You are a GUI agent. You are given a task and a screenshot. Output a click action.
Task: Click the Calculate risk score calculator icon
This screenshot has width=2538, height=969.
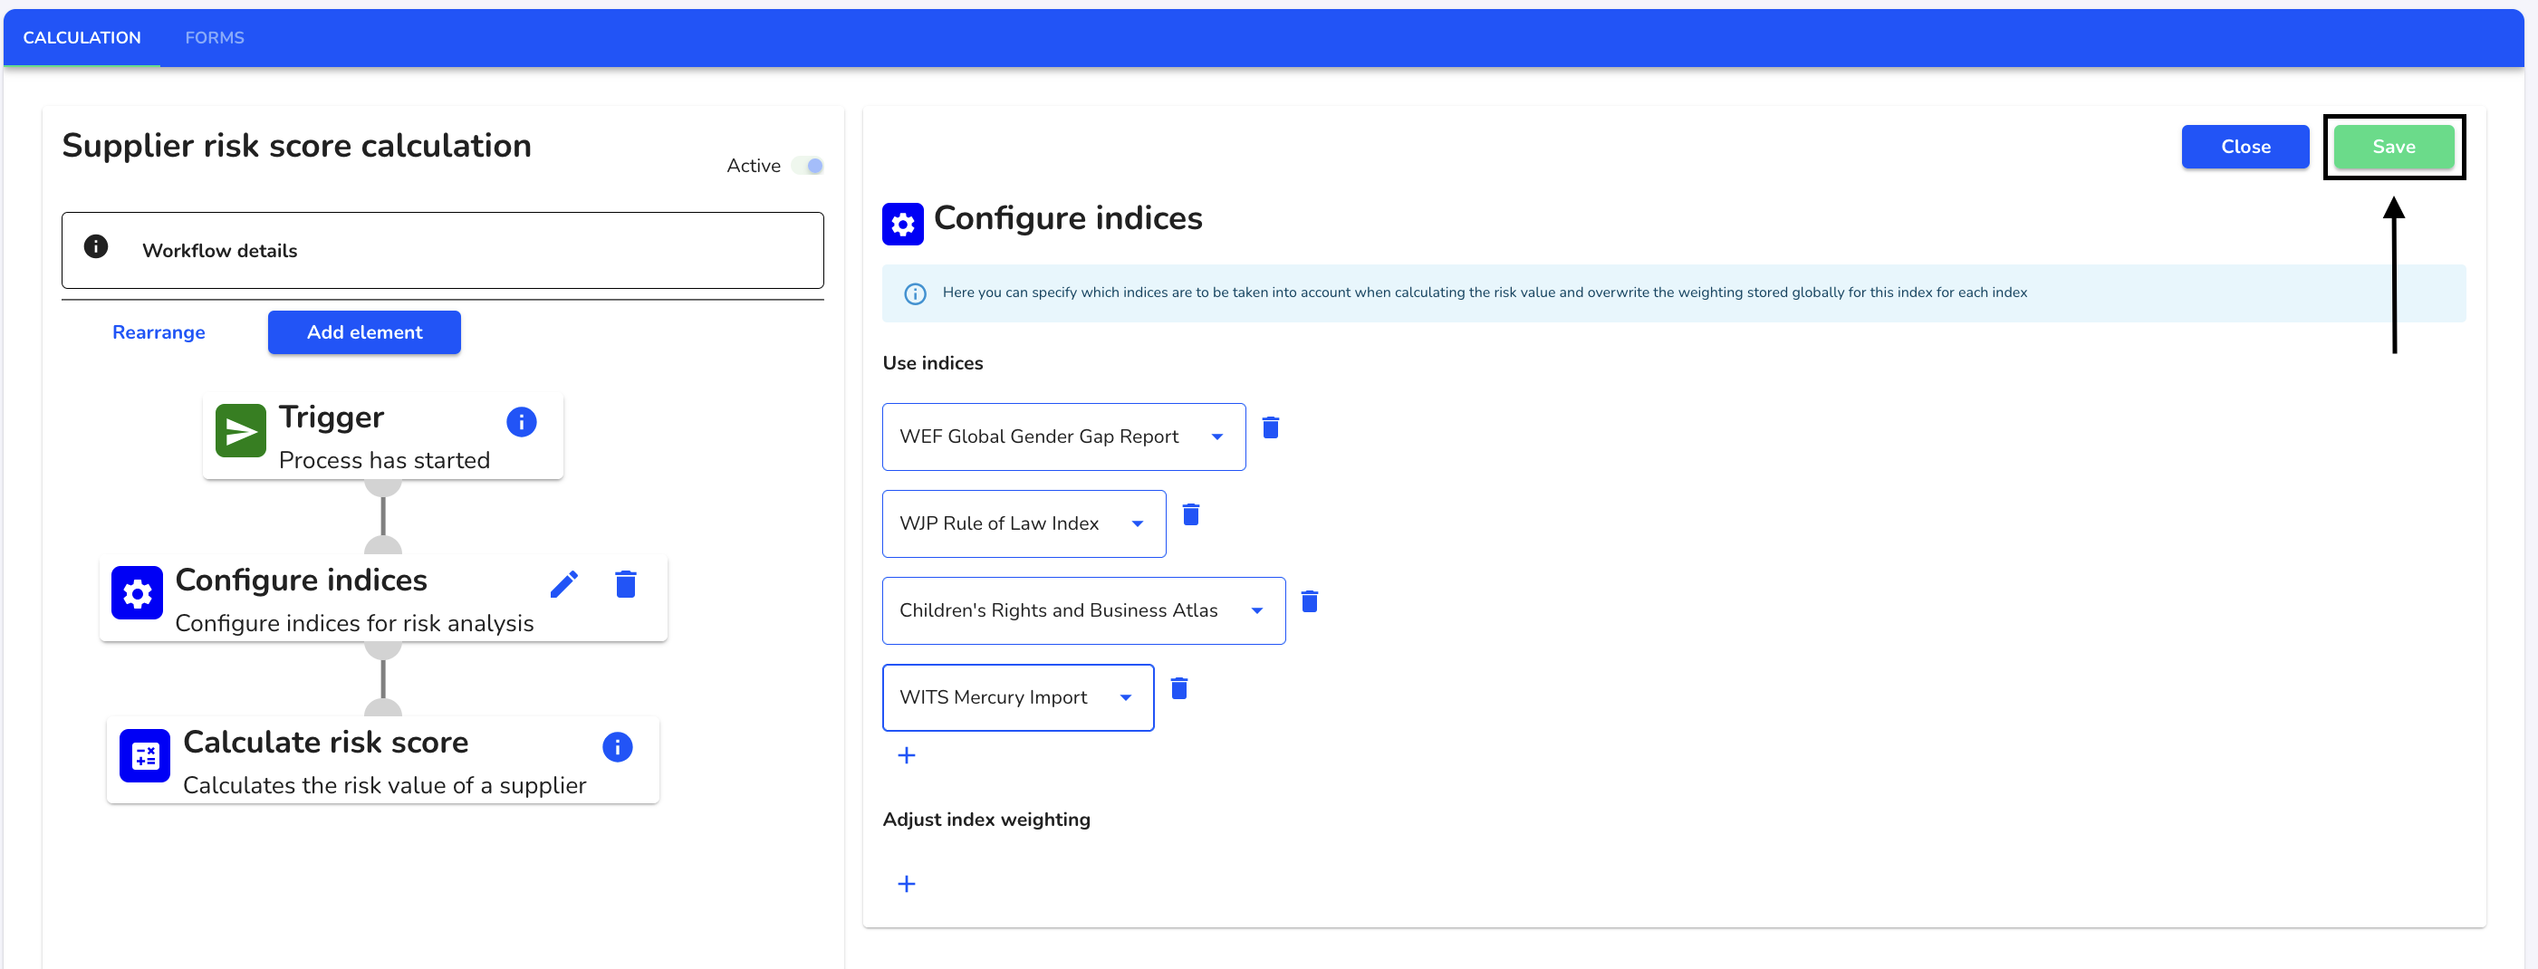145,755
